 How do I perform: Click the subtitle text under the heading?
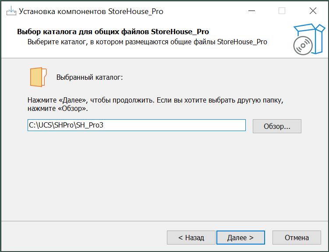point(147,42)
